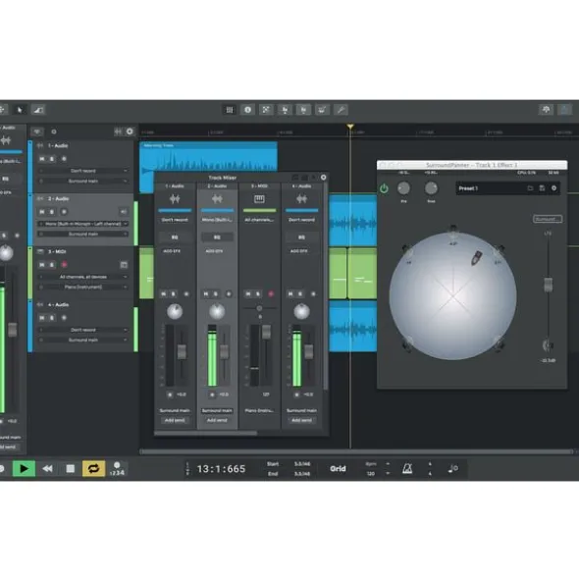
Task: Open track 2 Mono Built-in Microph input dropdown
Action: tap(83, 224)
